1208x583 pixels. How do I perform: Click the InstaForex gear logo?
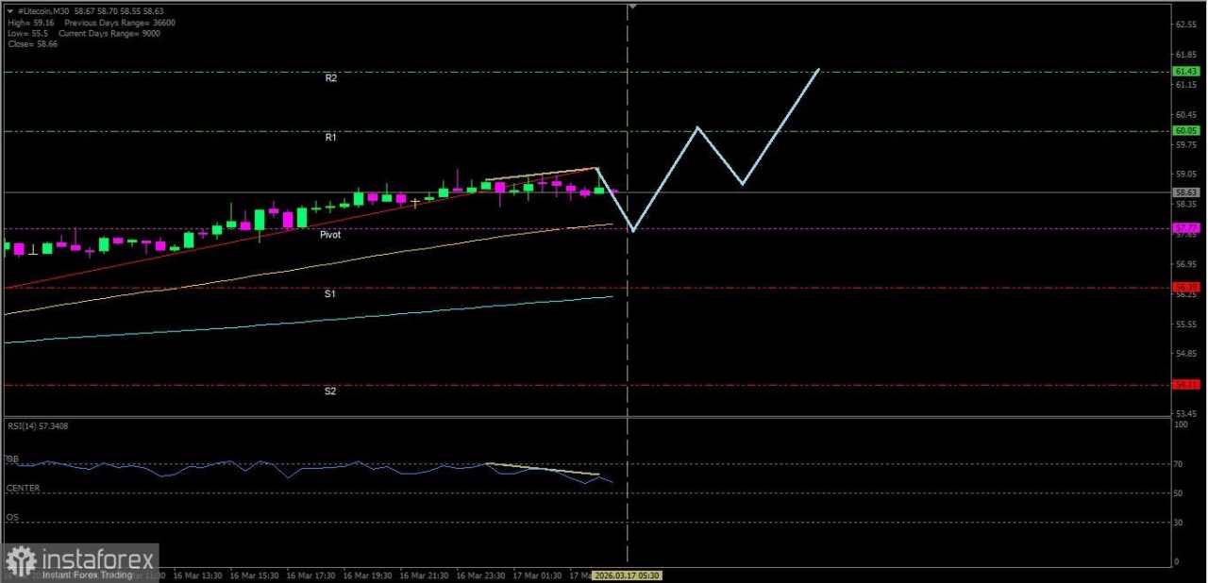pyautogui.click(x=21, y=558)
